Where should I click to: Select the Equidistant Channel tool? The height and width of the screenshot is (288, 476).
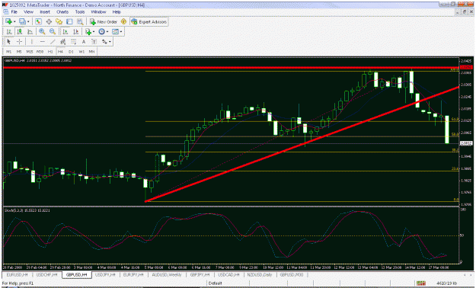[63, 42]
